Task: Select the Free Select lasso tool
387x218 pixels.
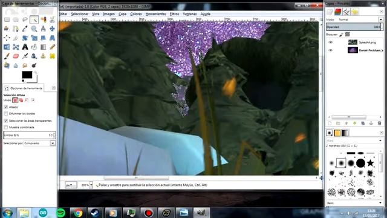Action: (x=25, y=19)
